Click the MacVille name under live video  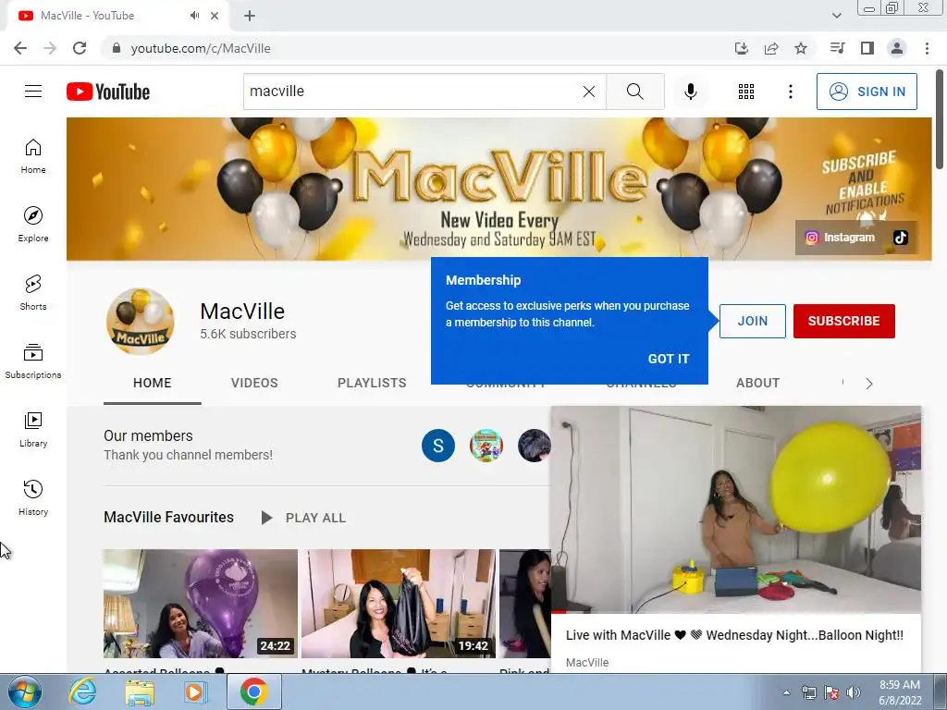pyautogui.click(x=587, y=662)
